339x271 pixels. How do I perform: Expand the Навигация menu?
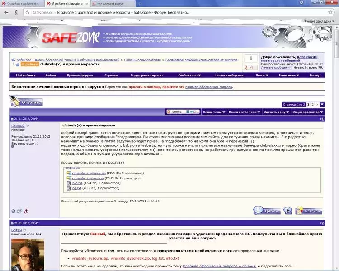[289, 75]
